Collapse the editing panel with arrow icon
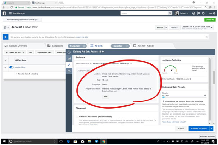 tap(69, 52)
